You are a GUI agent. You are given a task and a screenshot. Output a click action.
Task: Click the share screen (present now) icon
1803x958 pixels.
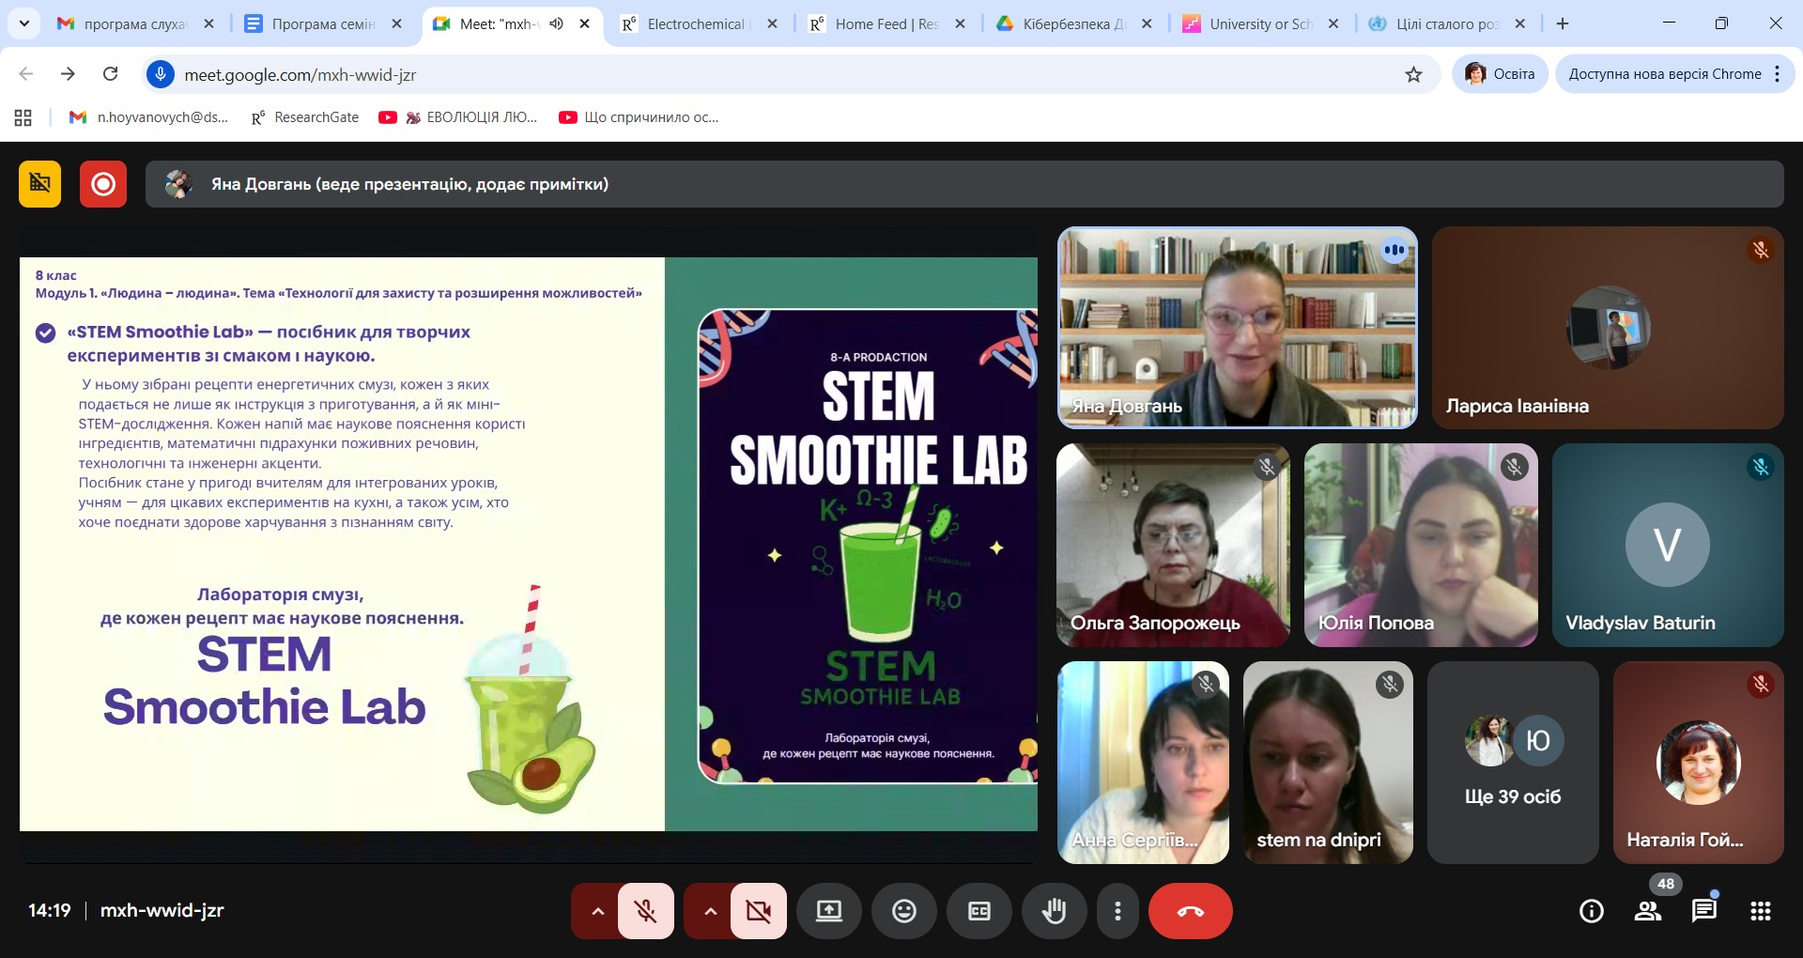coord(828,911)
